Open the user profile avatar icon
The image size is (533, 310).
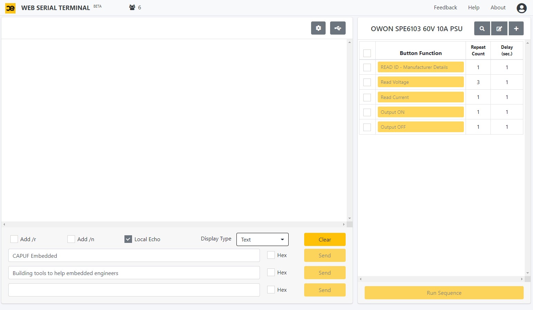[521, 8]
